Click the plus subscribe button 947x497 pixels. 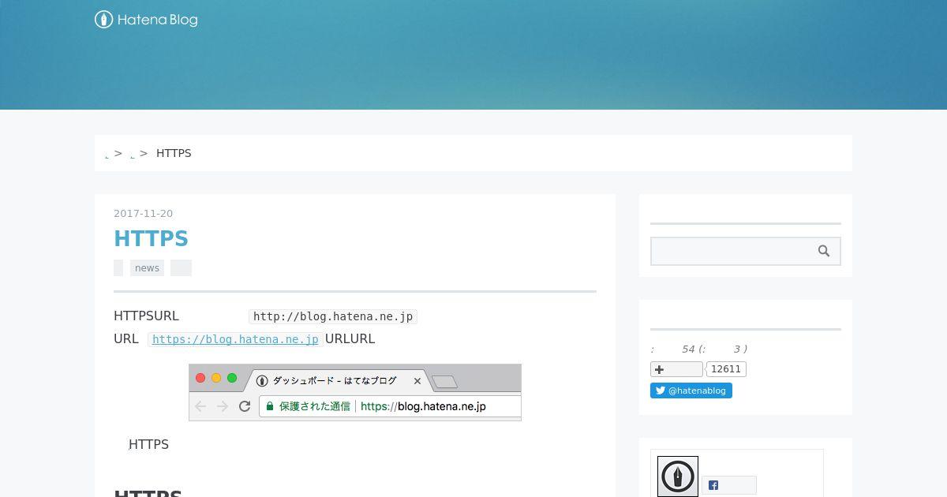point(676,369)
